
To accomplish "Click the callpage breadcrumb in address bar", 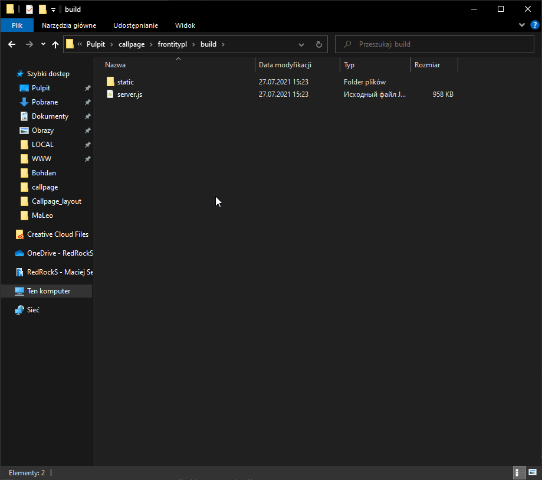I will [x=132, y=44].
